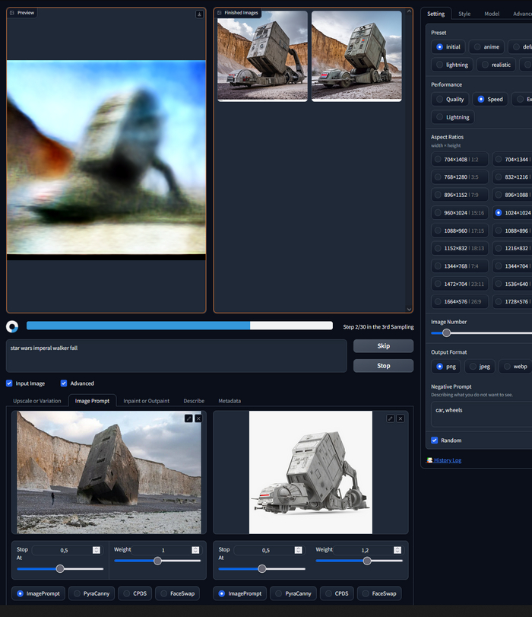Open first finished walker image thumbnail
Viewport: 532px width, 617px height.
(x=262, y=56)
